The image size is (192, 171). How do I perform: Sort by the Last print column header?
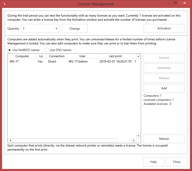coord(115,56)
